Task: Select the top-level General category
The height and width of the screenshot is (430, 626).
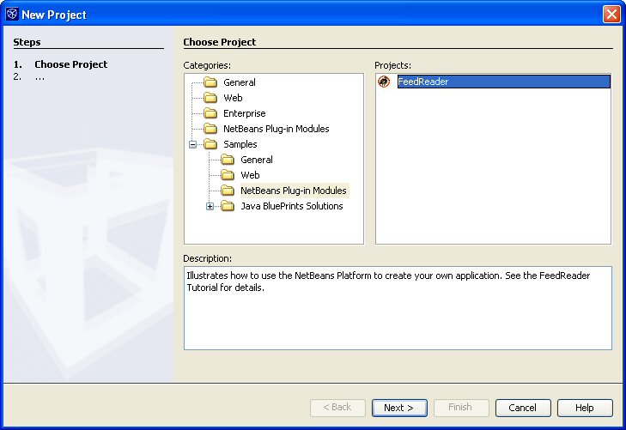Action: pyautogui.click(x=240, y=82)
